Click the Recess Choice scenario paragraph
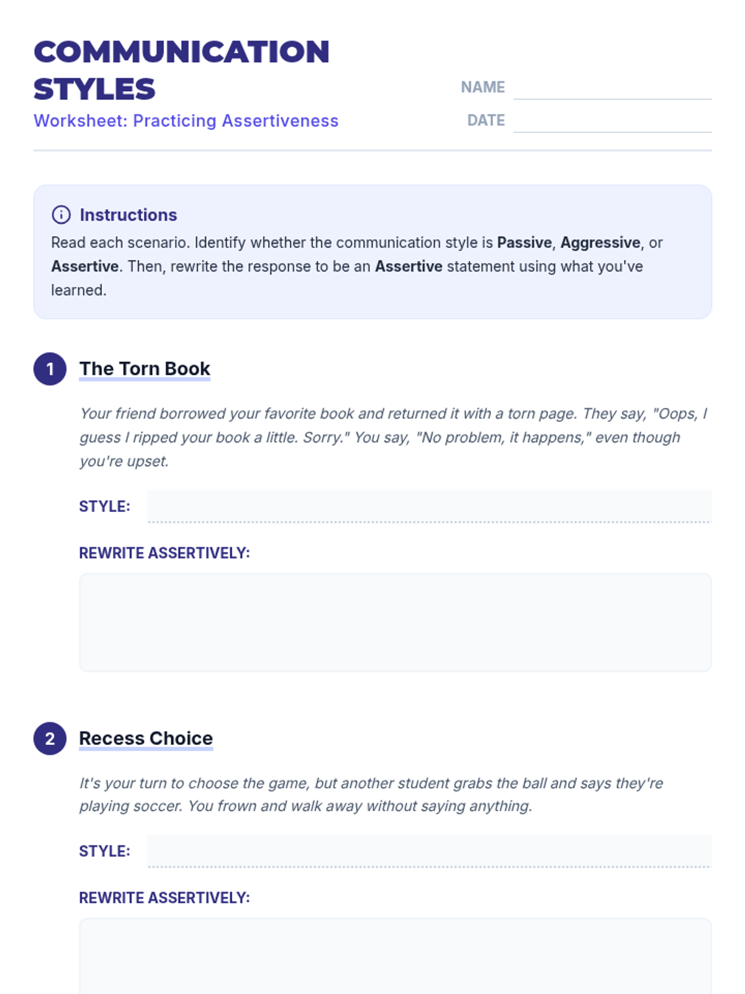 coord(371,795)
